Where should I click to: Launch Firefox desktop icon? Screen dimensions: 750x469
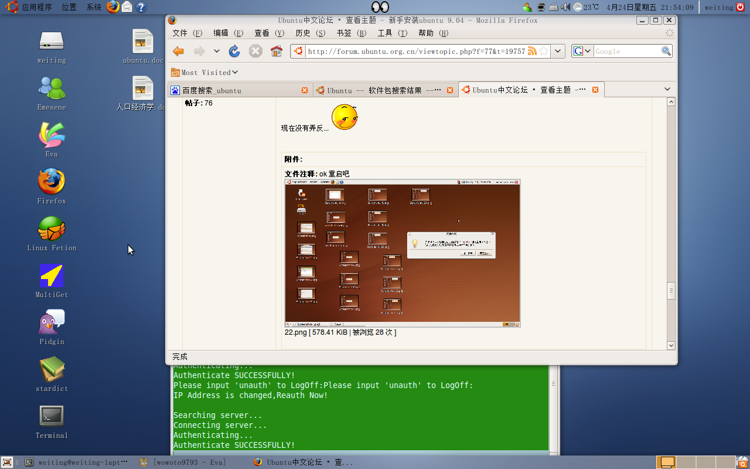tap(52, 186)
